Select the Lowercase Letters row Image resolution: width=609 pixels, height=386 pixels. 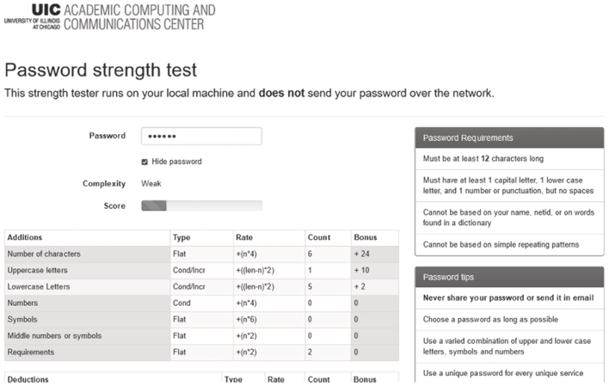coord(201,286)
